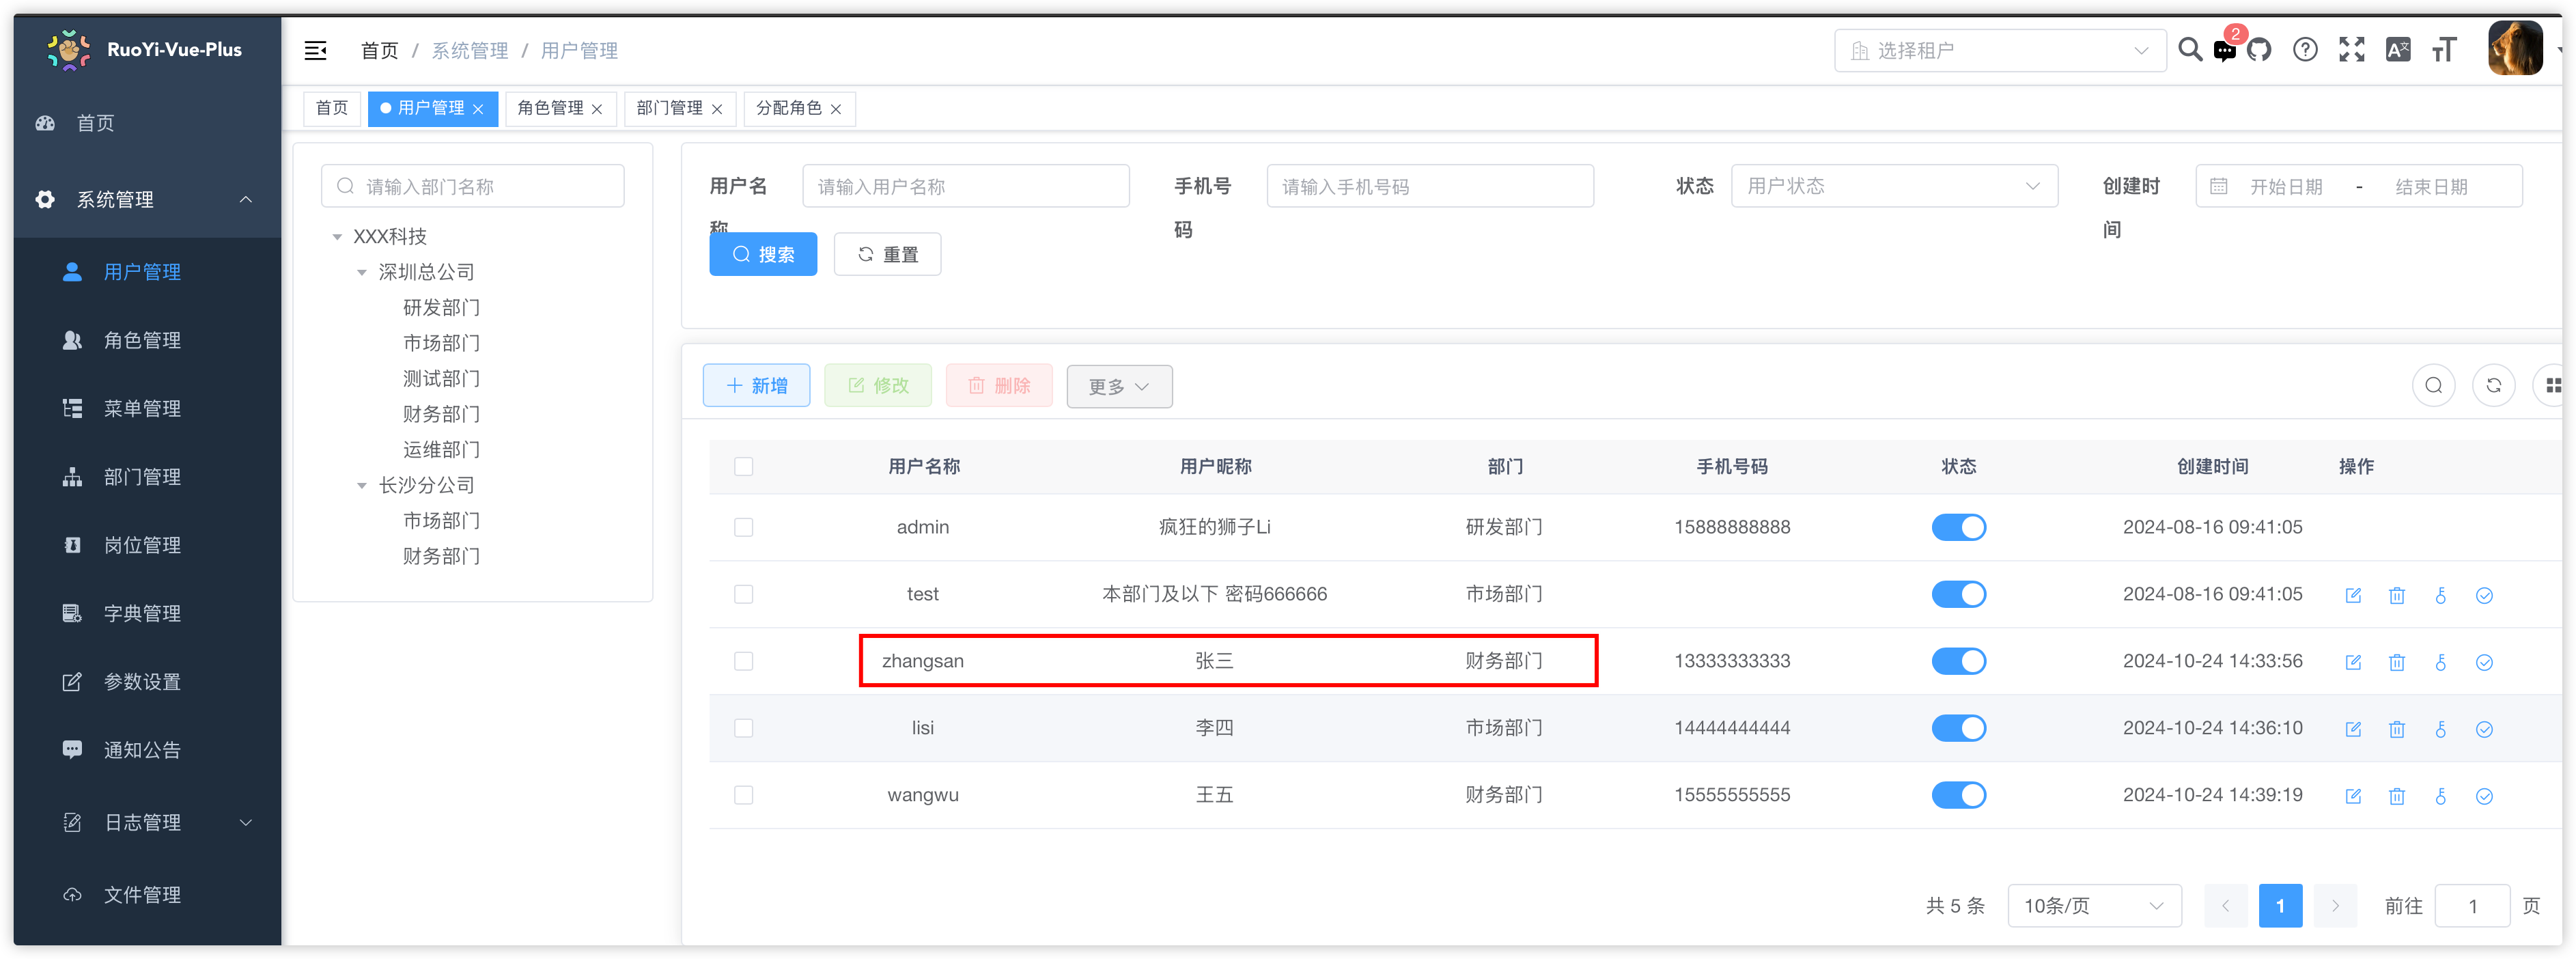This screenshot has height=959, width=2576.
Task: Toggle fullscreen mode icon
Action: click(x=2352, y=50)
